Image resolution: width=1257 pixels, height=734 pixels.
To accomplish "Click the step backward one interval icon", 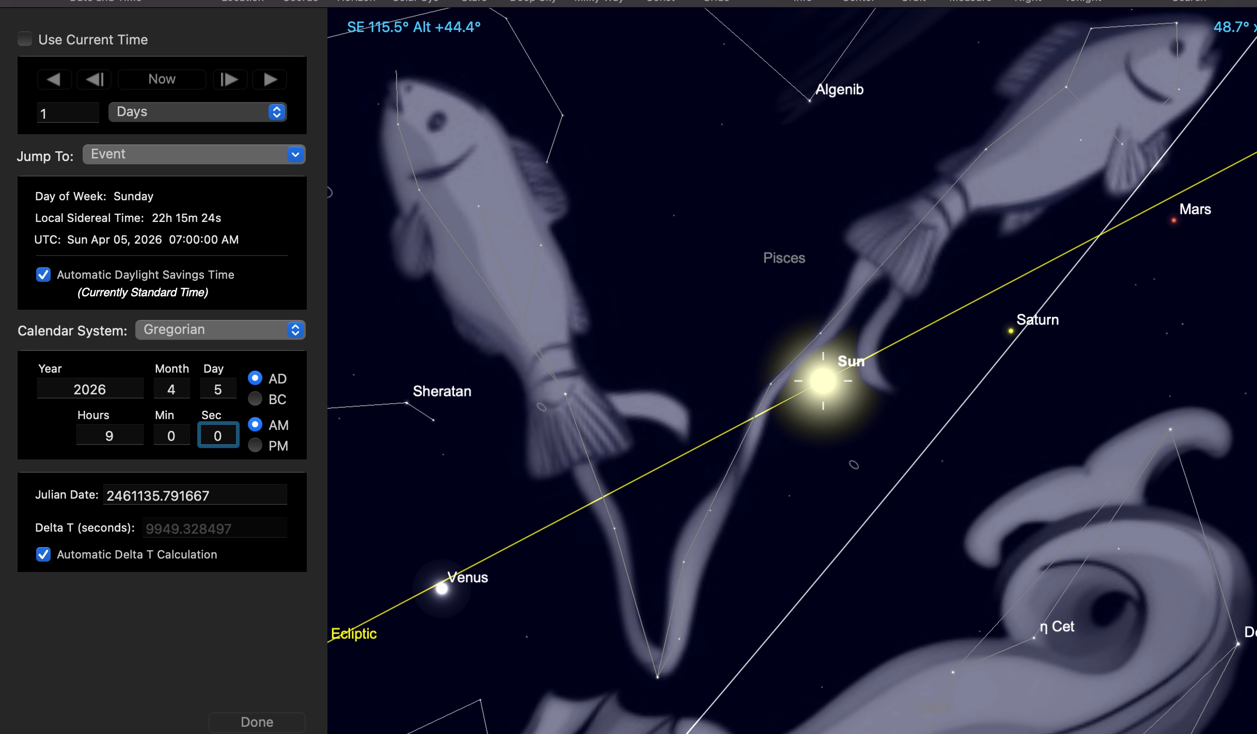I will [94, 79].
